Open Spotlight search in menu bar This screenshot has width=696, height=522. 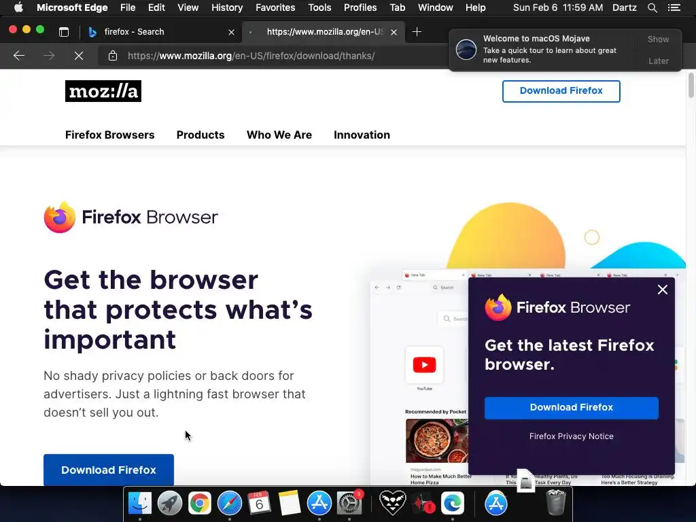pos(652,7)
